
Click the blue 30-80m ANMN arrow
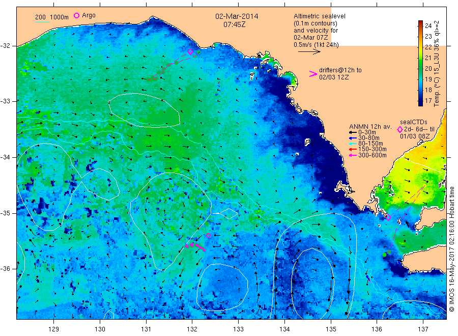pyautogui.click(x=353, y=138)
